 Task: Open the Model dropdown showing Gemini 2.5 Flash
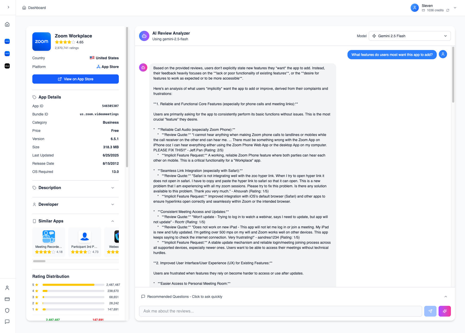[410, 36]
